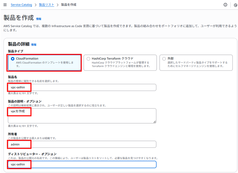Viewport: 238px width, 173px height.
Task: Click the 最大長は 8,191 文字です hint under 製品名
Action: point(23,93)
